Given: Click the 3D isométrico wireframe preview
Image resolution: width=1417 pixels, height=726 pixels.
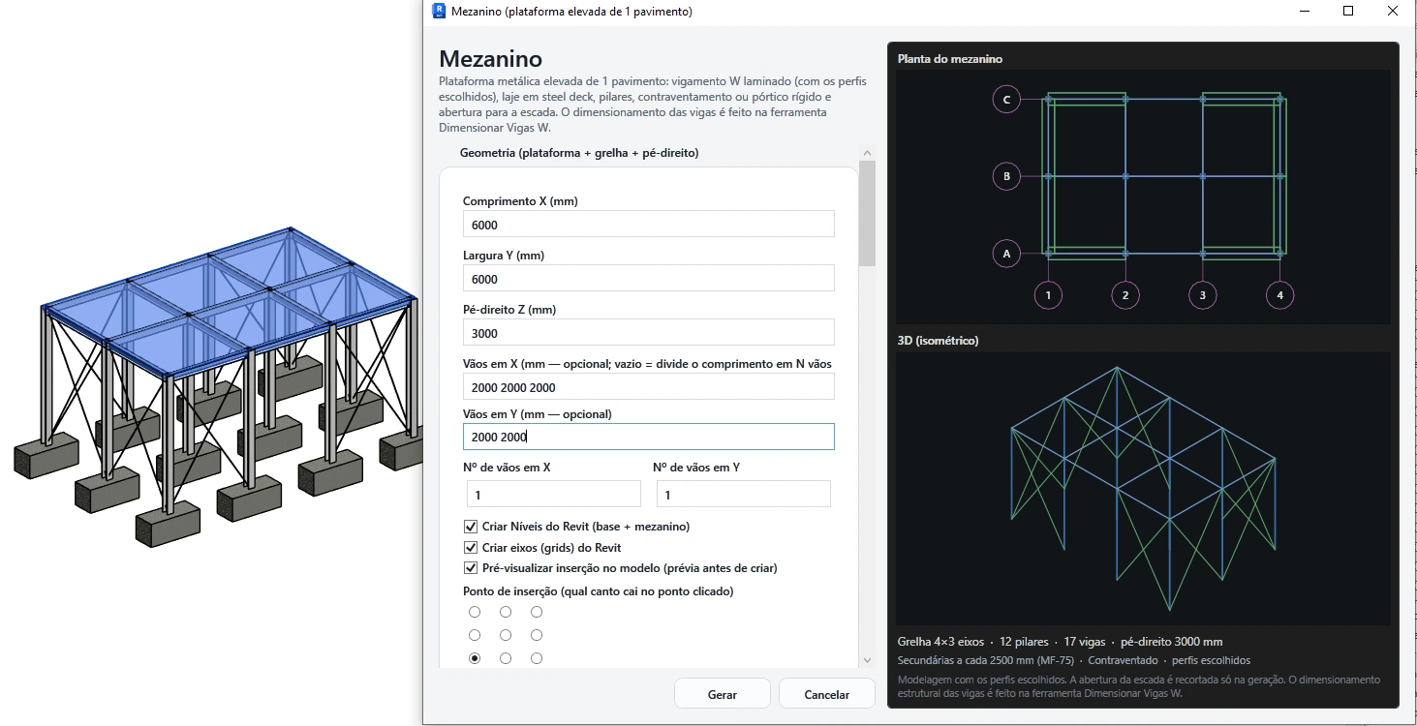Looking at the screenshot, I should pyautogui.click(x=1143, y=488).
